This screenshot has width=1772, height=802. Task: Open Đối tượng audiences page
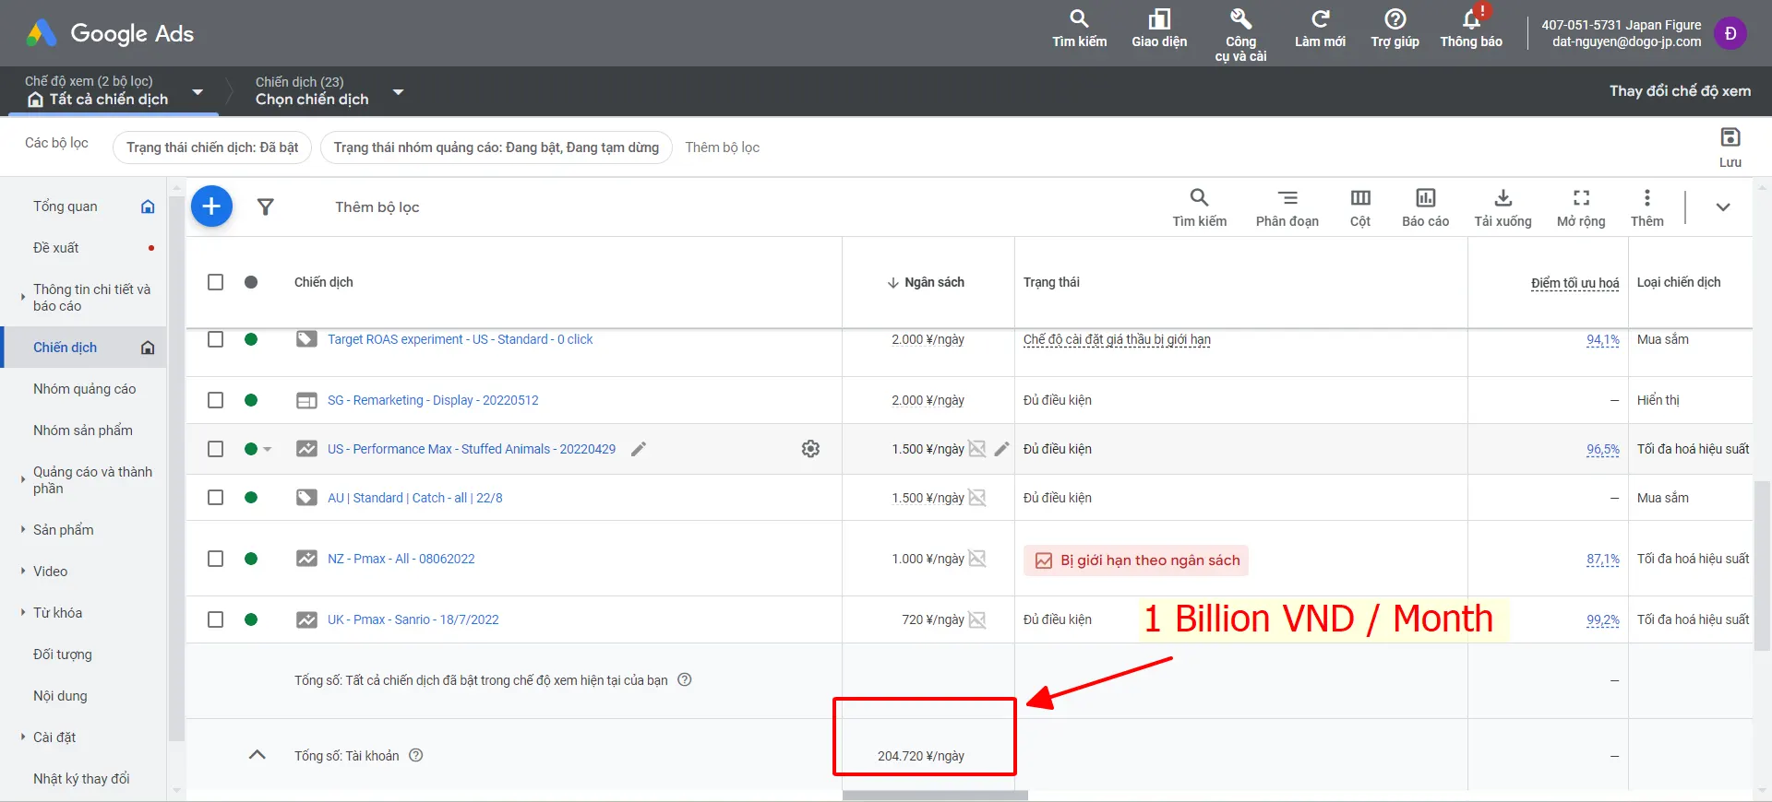[x=63, y=655]
